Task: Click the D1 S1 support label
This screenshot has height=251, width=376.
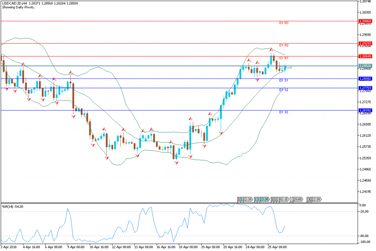Action: [x=283, y=80]
